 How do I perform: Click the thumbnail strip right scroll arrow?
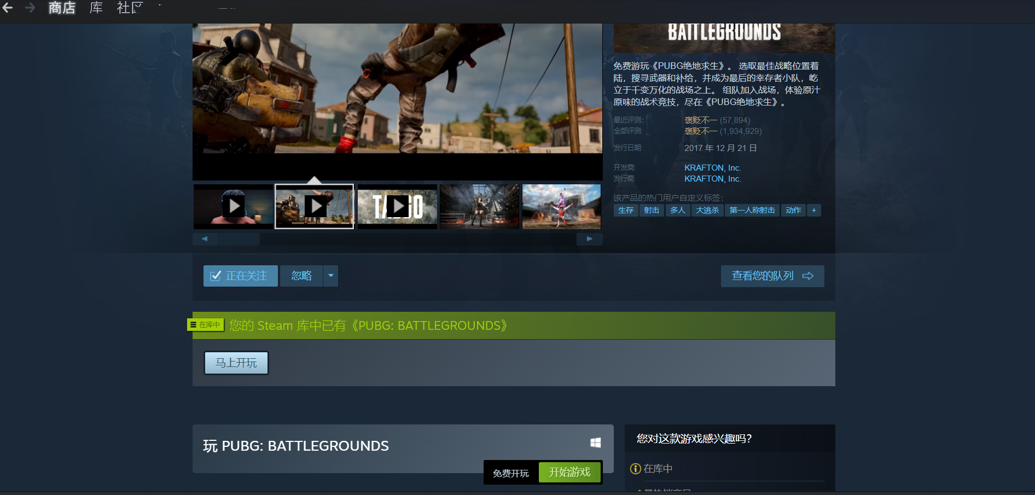(x=590, y=239)
